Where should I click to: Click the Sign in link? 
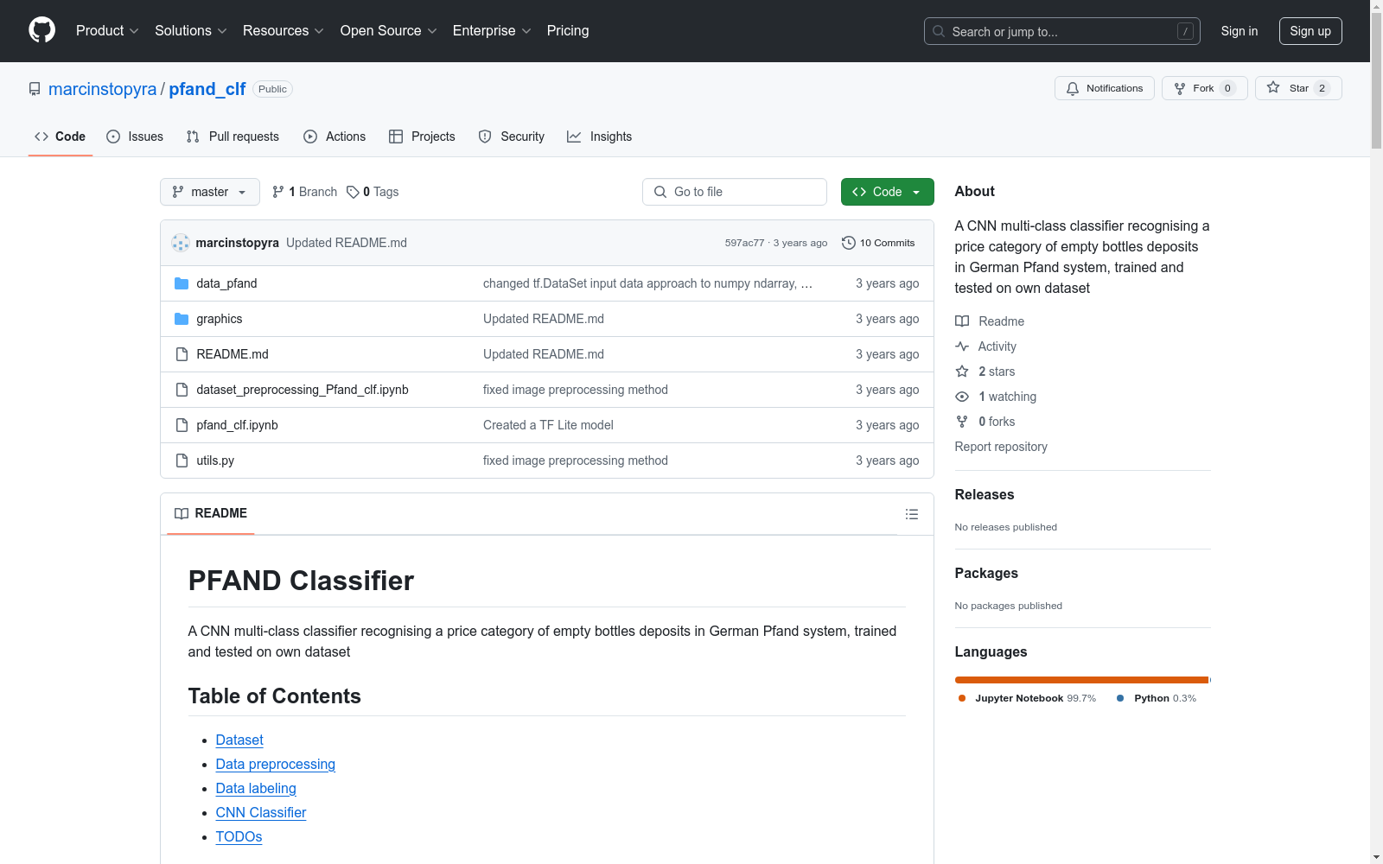pos(1240,31)
